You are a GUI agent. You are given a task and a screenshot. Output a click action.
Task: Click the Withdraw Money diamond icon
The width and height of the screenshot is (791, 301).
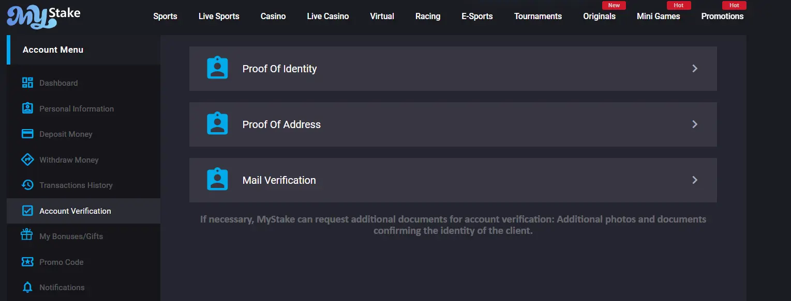click(27, 160)
